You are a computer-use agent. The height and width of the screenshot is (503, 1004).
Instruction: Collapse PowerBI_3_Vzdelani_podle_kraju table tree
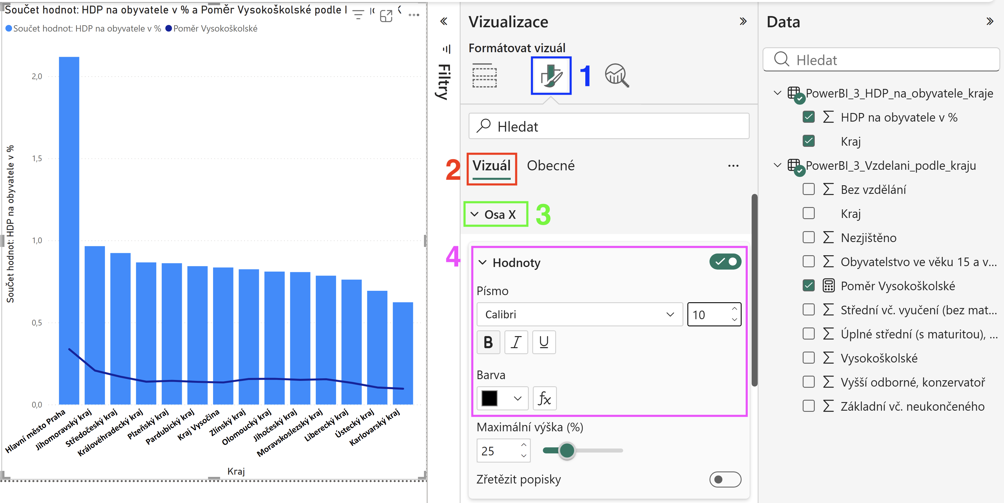pos(777,165)
